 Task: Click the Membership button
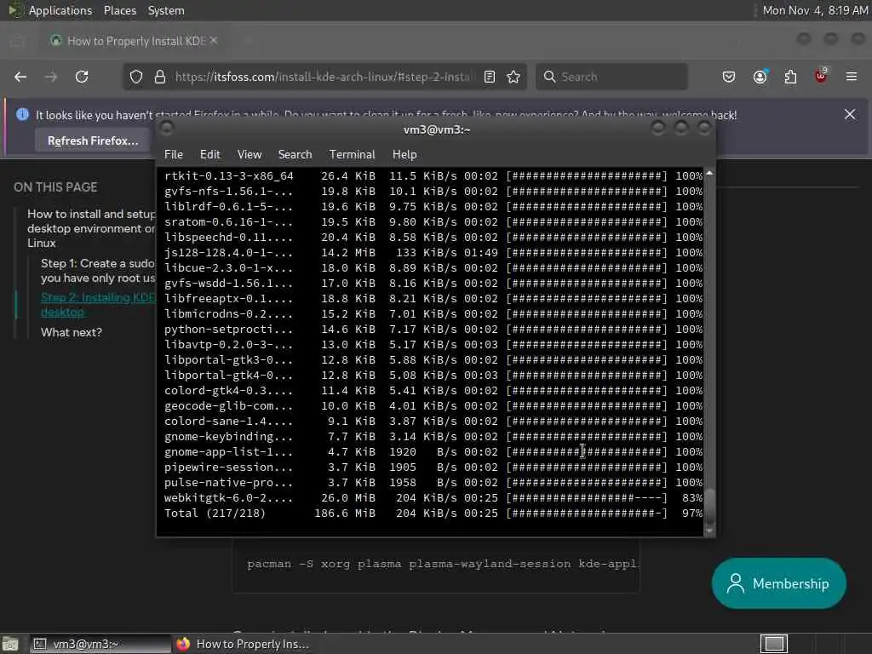click(778, 583)
